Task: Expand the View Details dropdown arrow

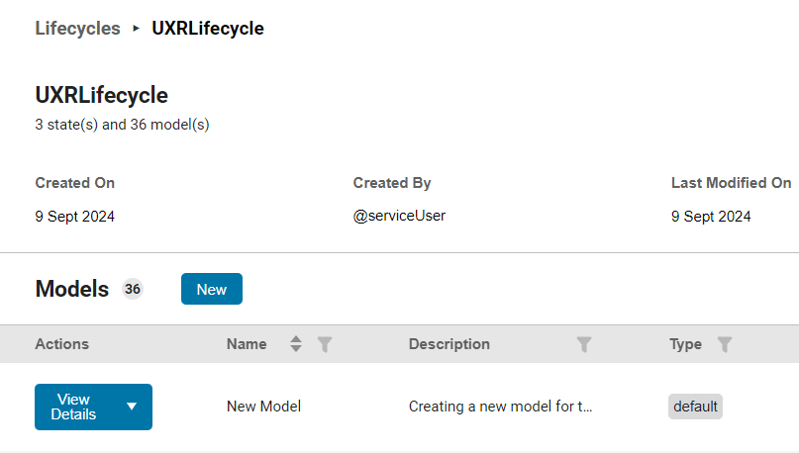Action: 132,407
